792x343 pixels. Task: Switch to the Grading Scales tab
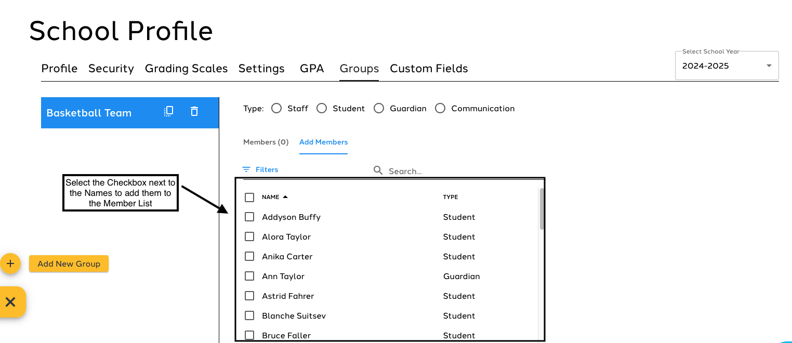(186, 69)
